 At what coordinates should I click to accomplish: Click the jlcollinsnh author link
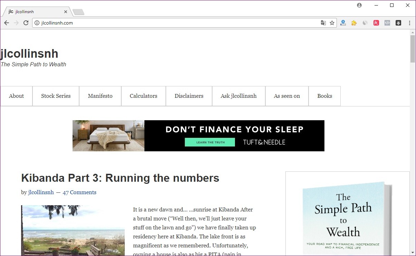point(41,192)
